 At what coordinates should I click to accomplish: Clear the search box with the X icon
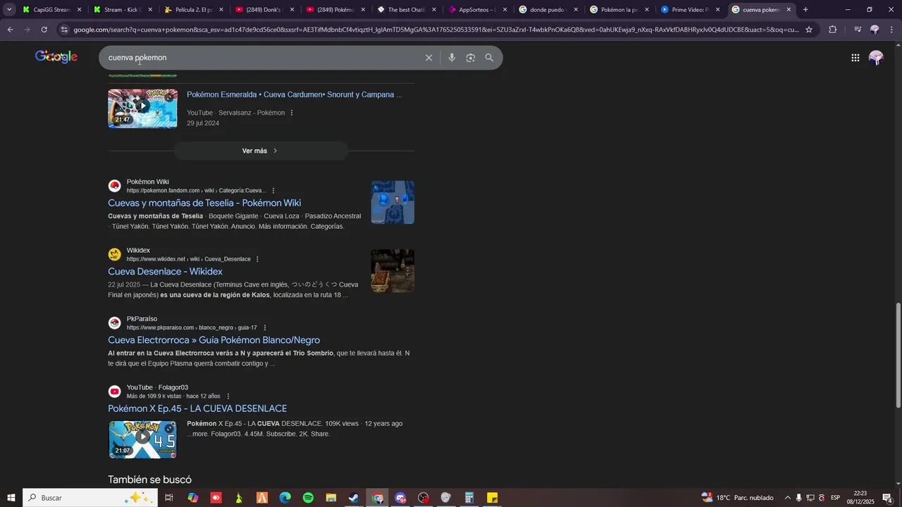click(428, 58)
